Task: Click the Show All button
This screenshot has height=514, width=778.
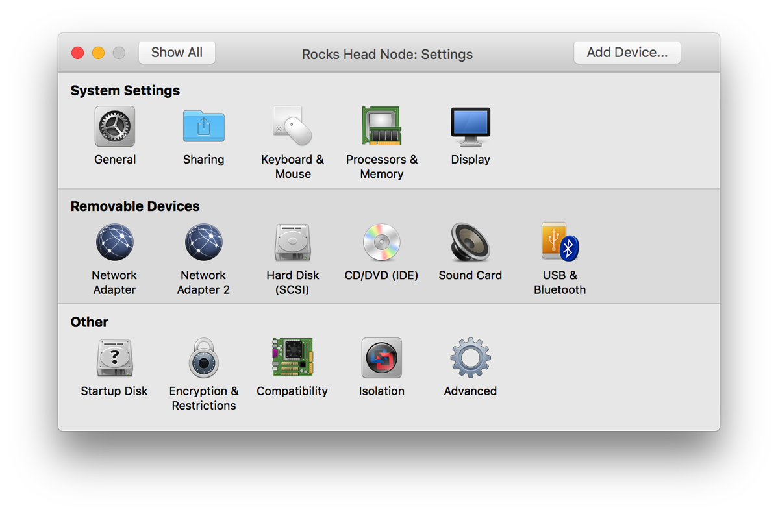Action: tap(177, 53)
